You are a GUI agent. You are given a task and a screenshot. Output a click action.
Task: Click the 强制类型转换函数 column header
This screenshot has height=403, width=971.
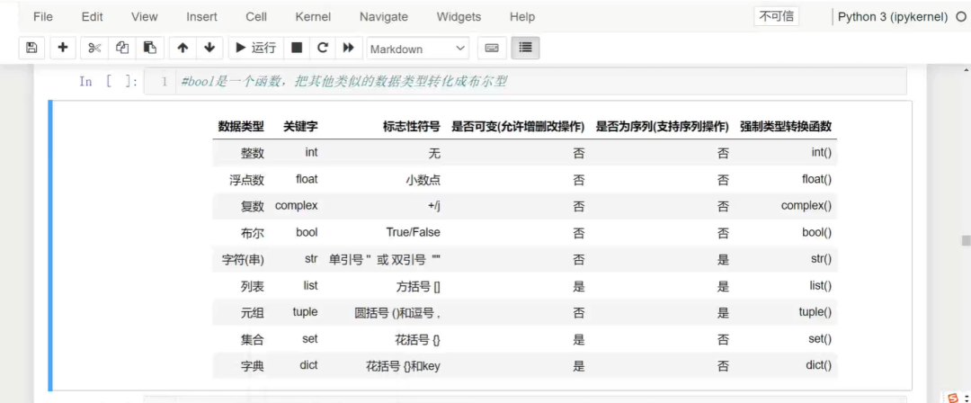coord(785,127)
